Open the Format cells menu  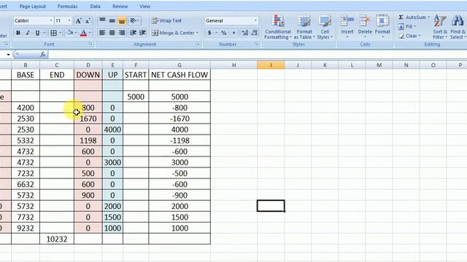pyautogui.click(x=382, y=27)
